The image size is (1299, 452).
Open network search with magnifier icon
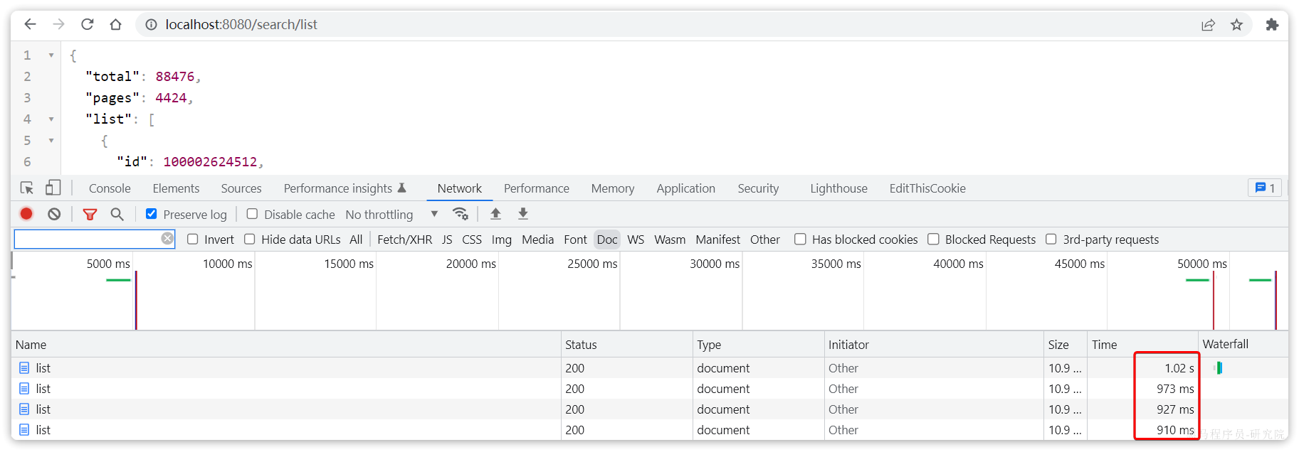tap(117, 214)
